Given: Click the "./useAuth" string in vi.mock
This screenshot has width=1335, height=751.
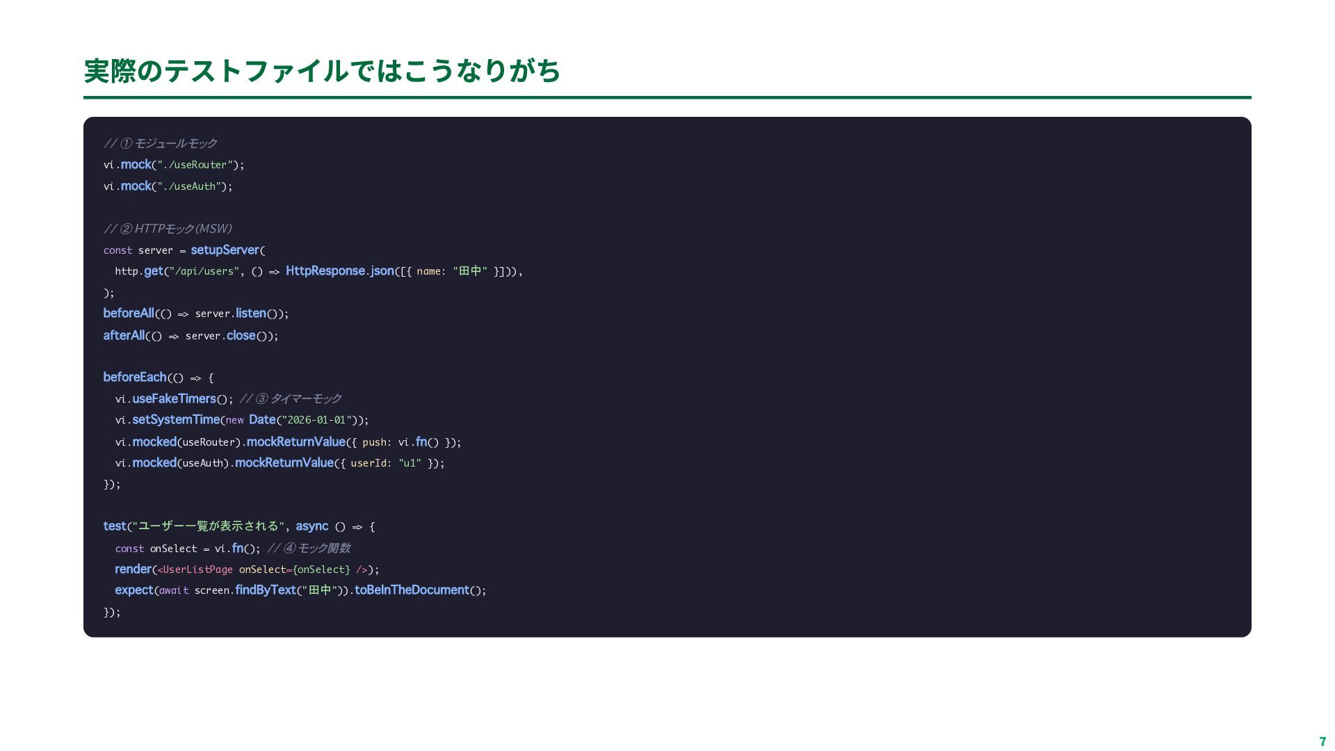Looking at the screenshot, I should [x=188, y=186].
